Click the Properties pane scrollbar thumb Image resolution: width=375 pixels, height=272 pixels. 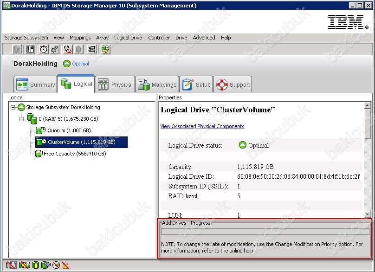click(x=368, y=124)
